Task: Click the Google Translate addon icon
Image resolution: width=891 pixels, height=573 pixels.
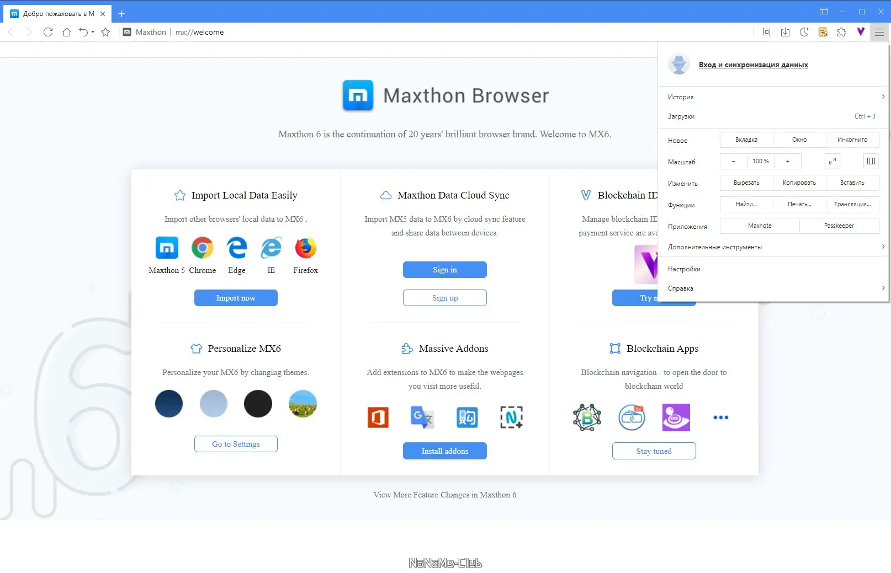Action: (x=422, y=417)
